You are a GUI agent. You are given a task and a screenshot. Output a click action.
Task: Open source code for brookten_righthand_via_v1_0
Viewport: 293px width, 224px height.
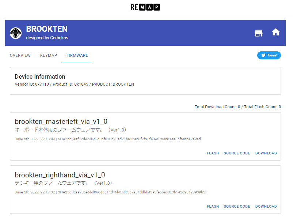237,207
